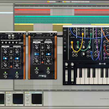
Task: Stop playback with the square stop button
Action: coord(59,2)
